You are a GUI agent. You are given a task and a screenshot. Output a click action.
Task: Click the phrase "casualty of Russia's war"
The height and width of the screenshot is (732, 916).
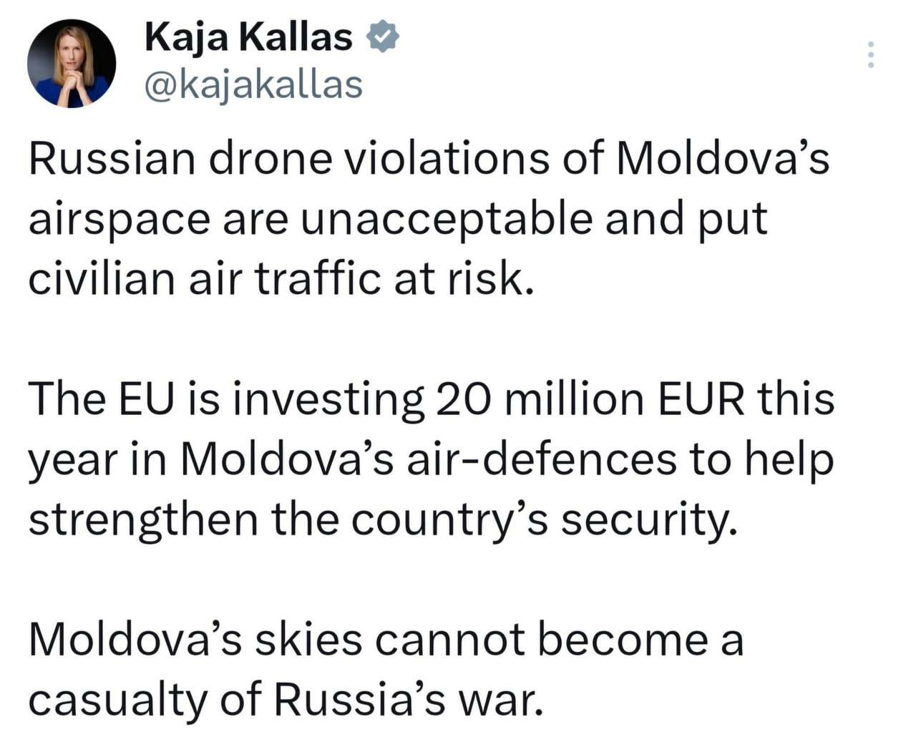(283, 699)
